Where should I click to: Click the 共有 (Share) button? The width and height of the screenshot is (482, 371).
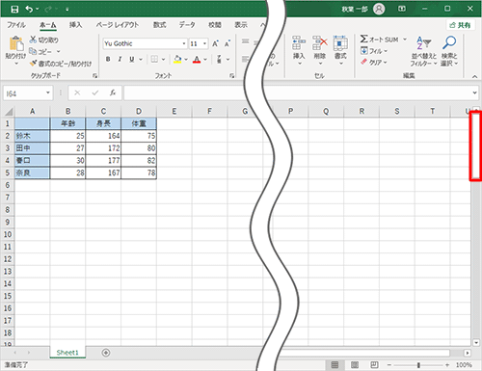tap(461, 25)
